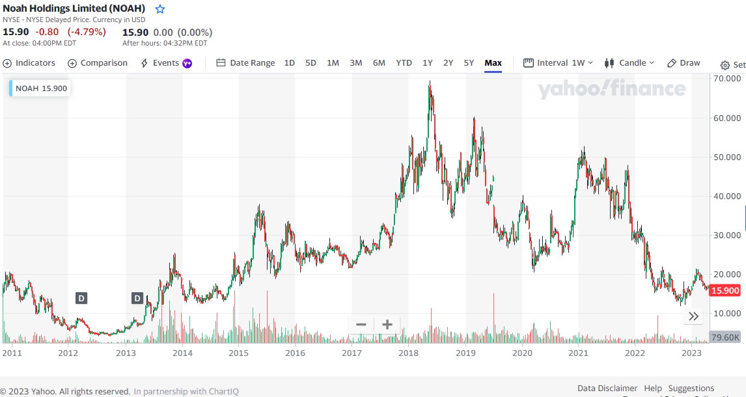Viewport: 746px width, 397px height.
Task: Open the Suggestions link
Action: click(691, 388)
